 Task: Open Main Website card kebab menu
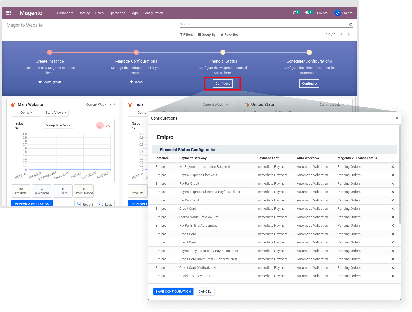click(114, 104)
